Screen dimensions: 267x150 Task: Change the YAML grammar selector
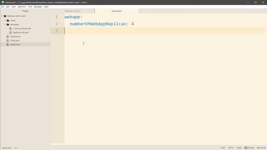(x=239, y=148)
